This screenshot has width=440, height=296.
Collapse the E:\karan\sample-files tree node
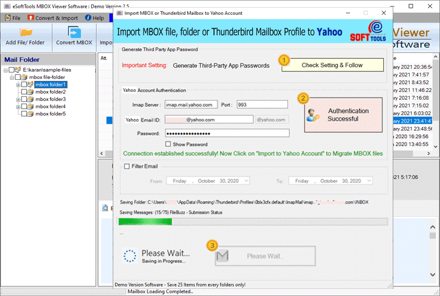coord(5,70)
